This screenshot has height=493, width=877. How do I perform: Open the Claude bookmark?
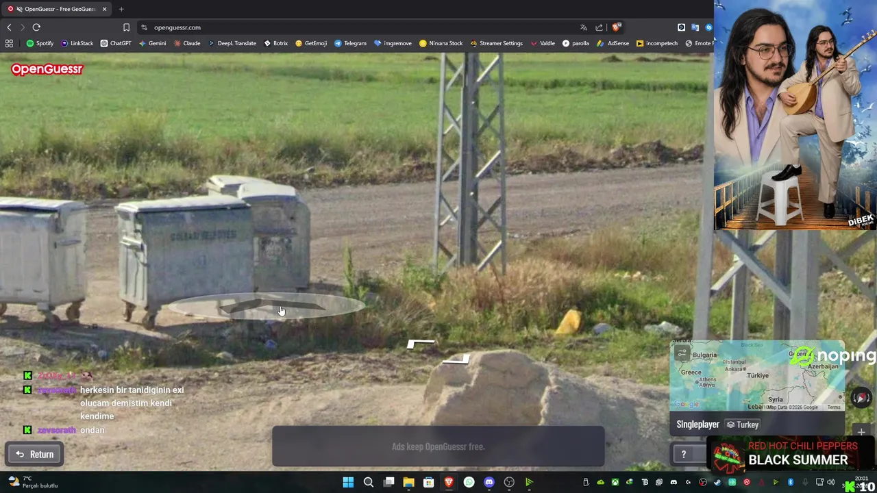187,43
